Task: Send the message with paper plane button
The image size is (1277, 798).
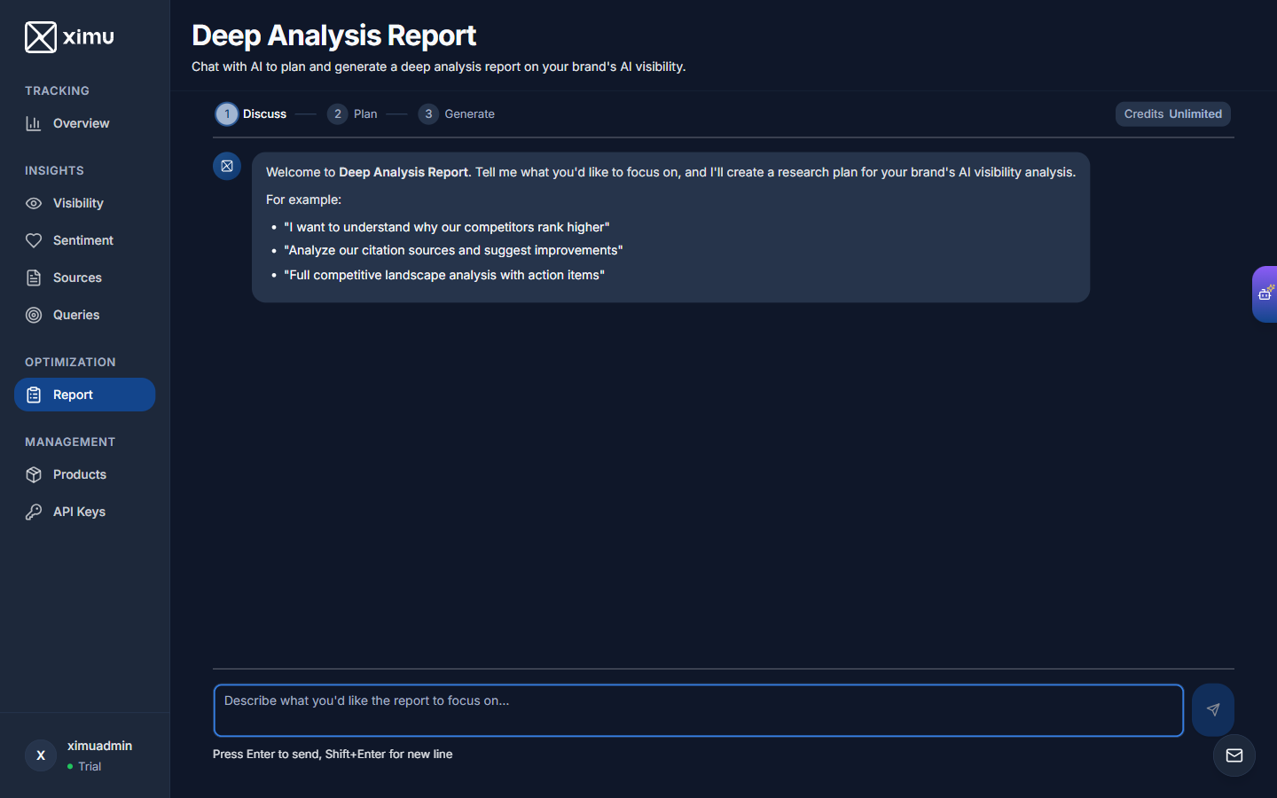Action: [1213, 709]
